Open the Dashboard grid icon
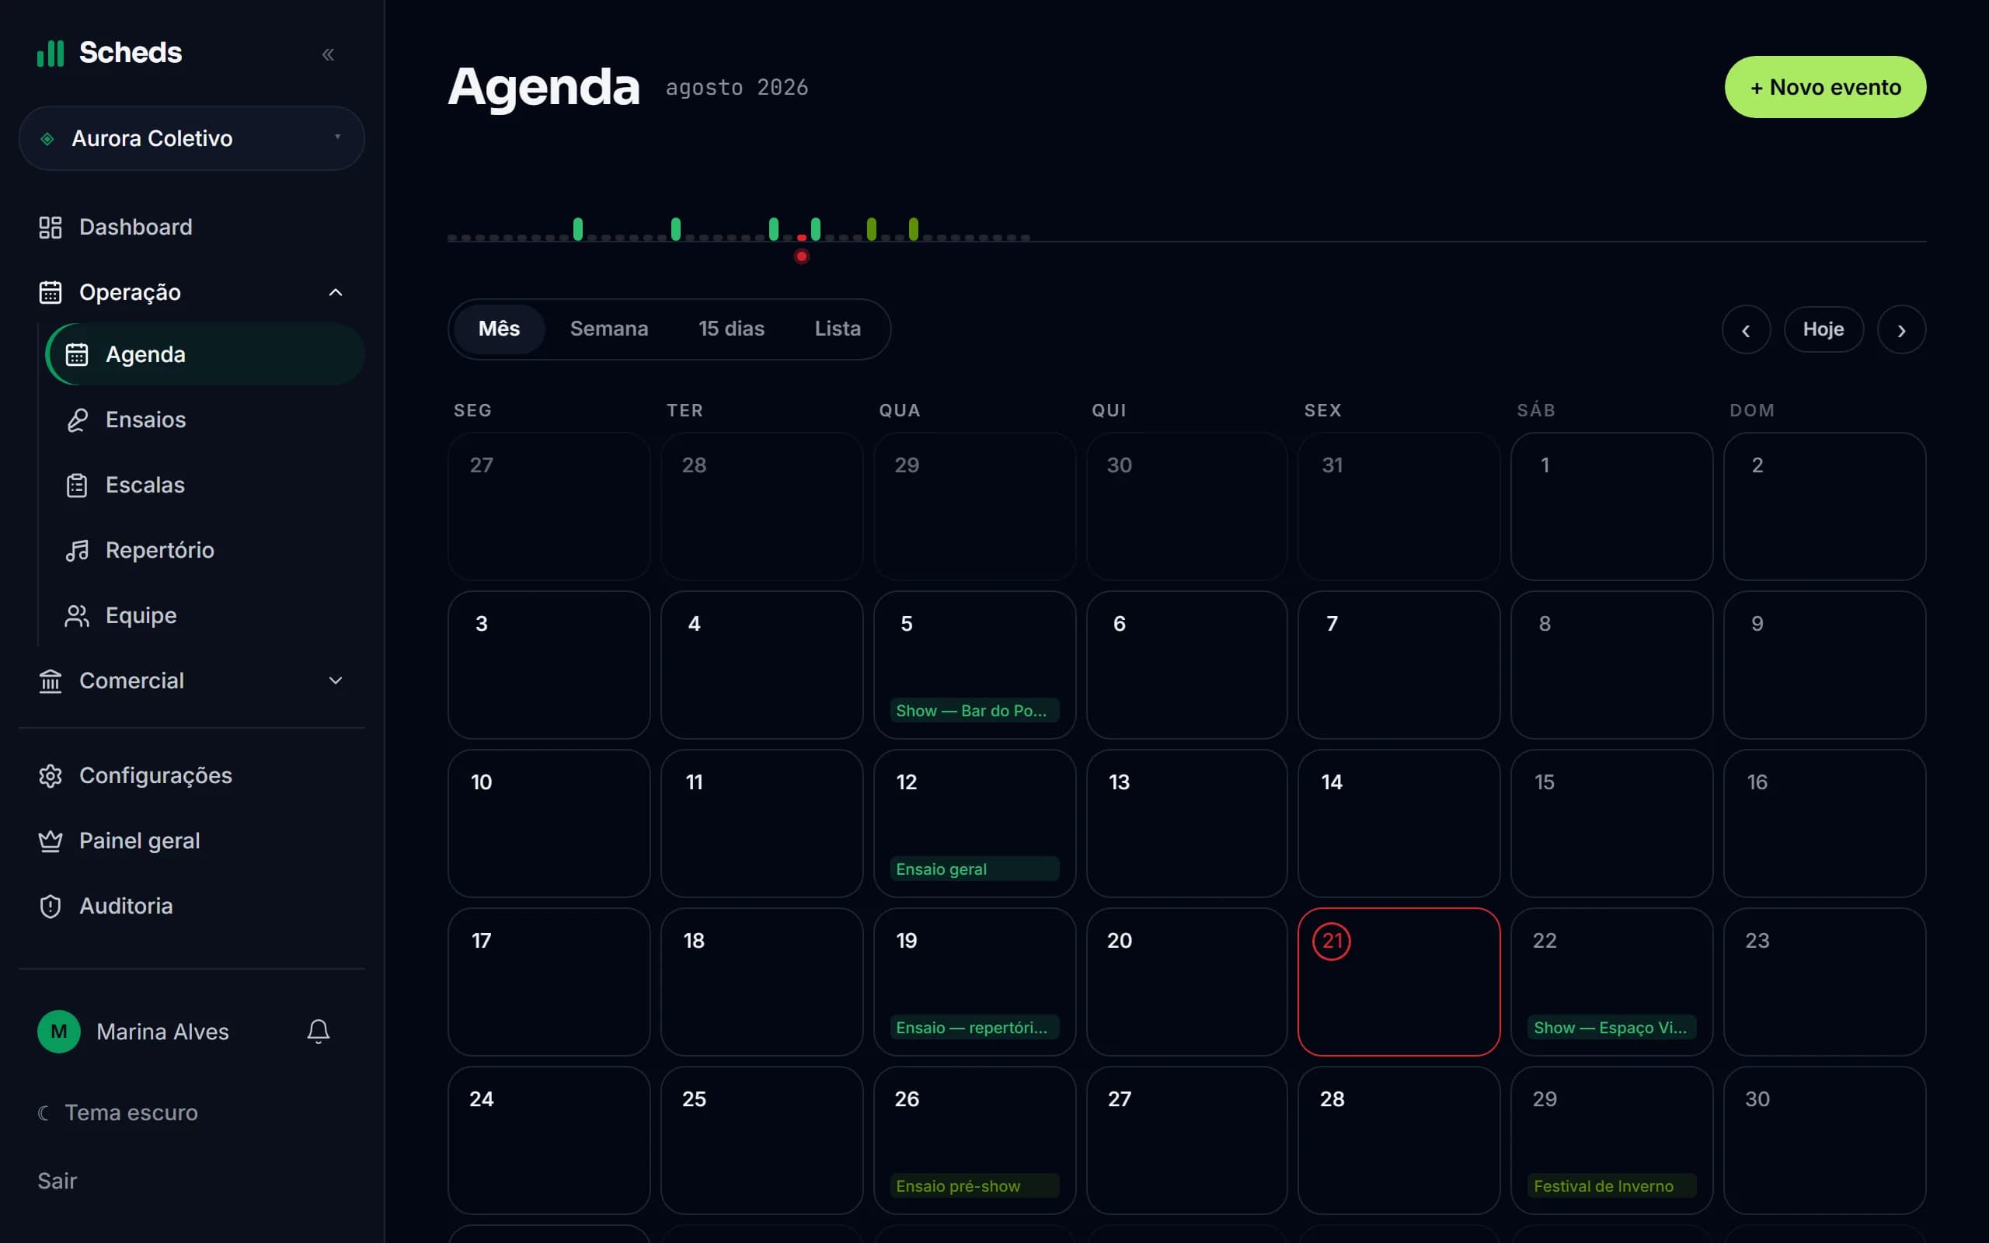Viewport: 1989px width, 1243px height. click(x=51, y=228)
